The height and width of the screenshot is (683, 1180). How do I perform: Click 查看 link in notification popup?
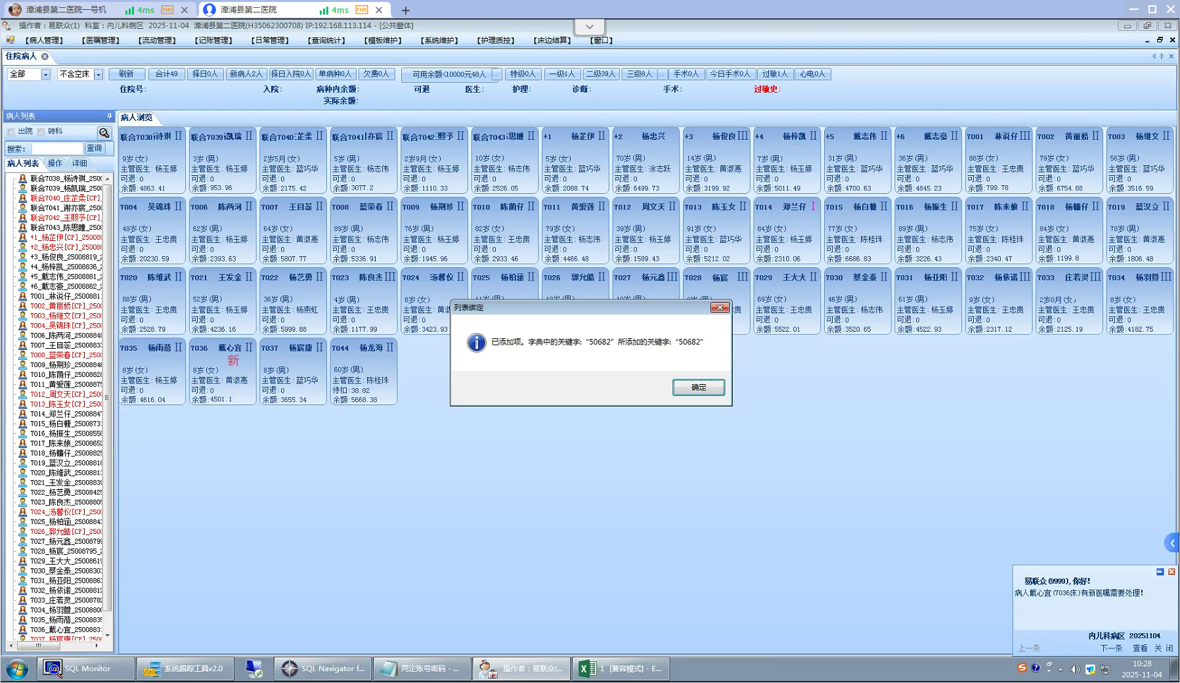point(1140,648)
